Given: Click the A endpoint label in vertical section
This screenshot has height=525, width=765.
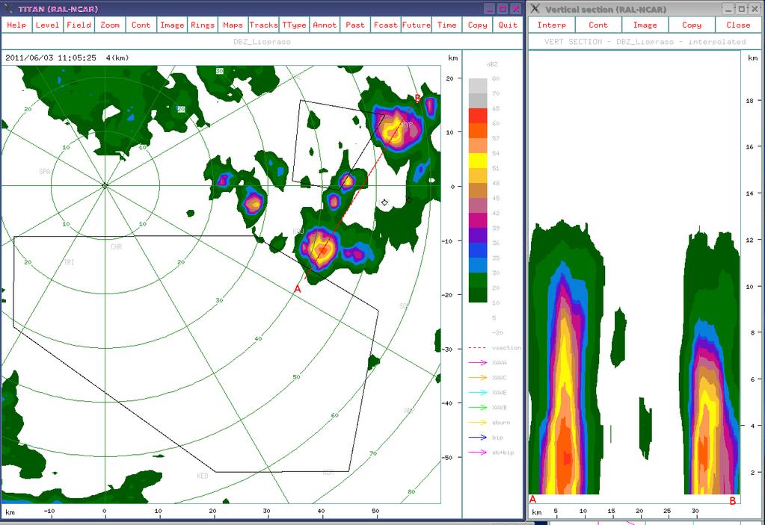Looking at the screenshot, I should click(x=532, y=499).
